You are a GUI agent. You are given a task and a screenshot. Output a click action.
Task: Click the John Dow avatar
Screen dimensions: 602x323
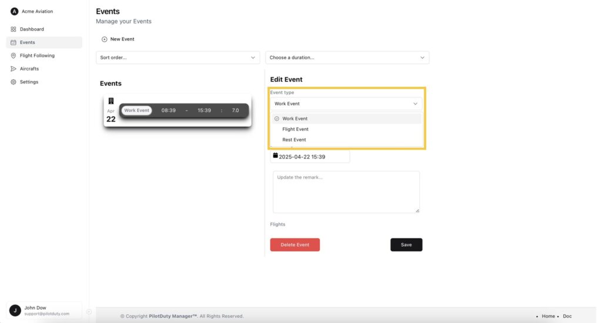click(x=15, y=310)
